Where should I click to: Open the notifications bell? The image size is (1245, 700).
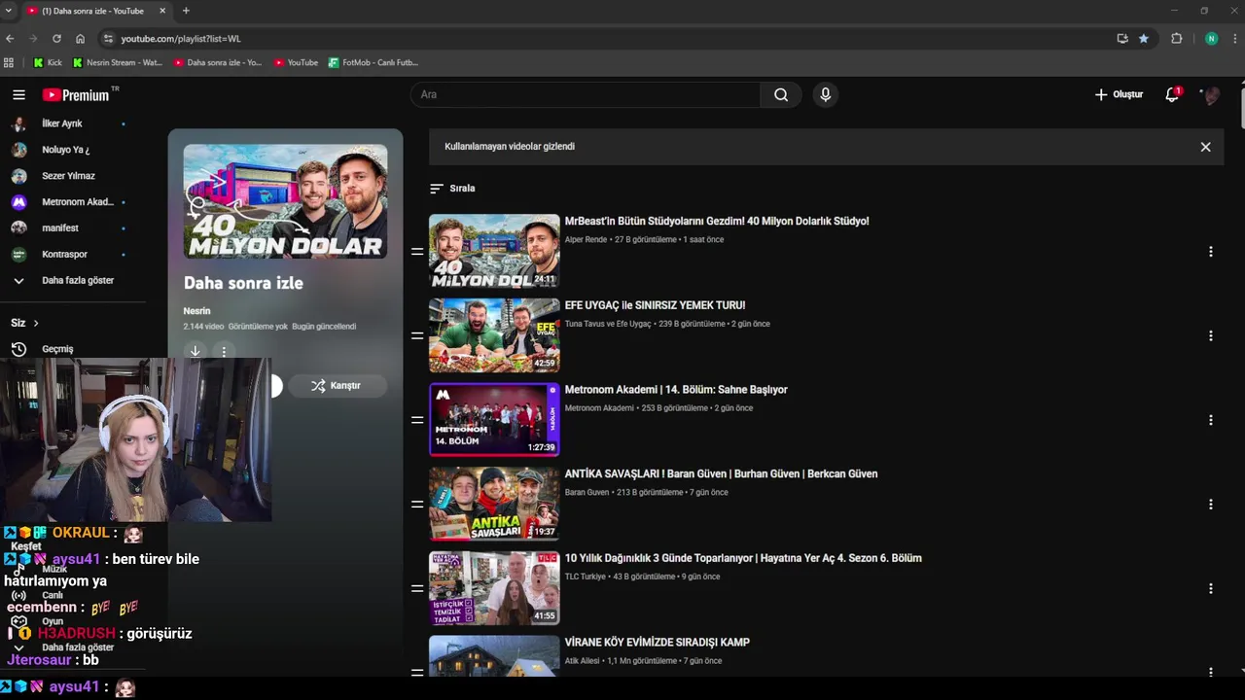tap(1172, 94)
